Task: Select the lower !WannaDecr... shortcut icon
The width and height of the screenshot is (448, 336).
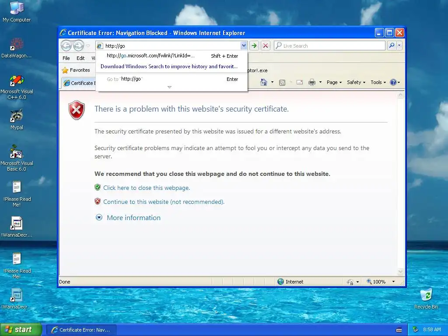Action: coord(17,299)
